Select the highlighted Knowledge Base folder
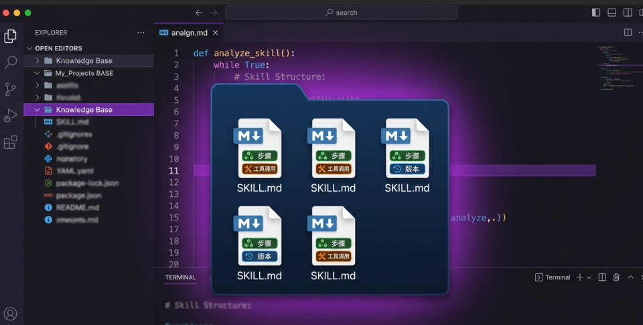Image resolution: width=643 pixels, height=325 pixels. coord(88,110)
